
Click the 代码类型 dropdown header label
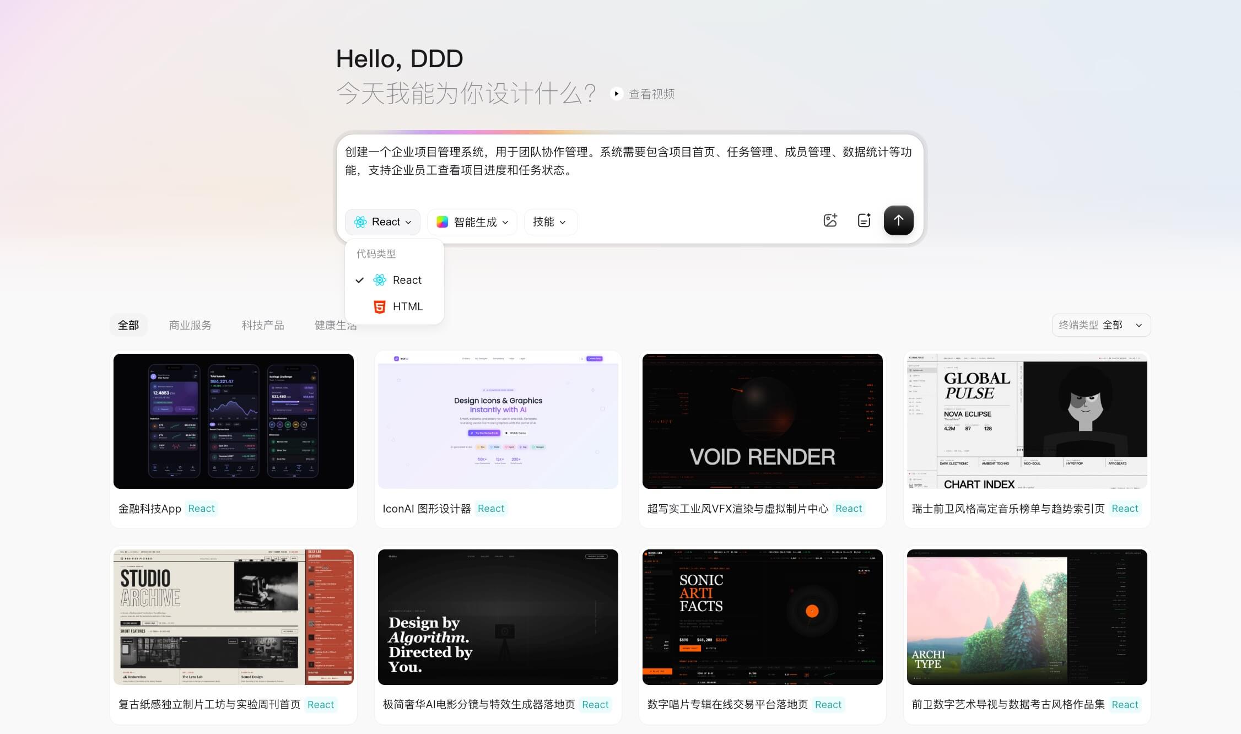(376, 253)
